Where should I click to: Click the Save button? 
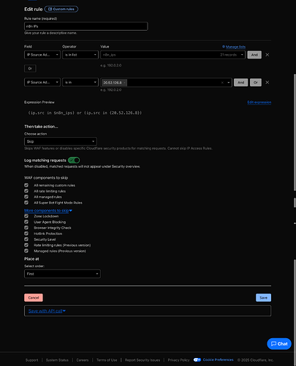(263, 298)
